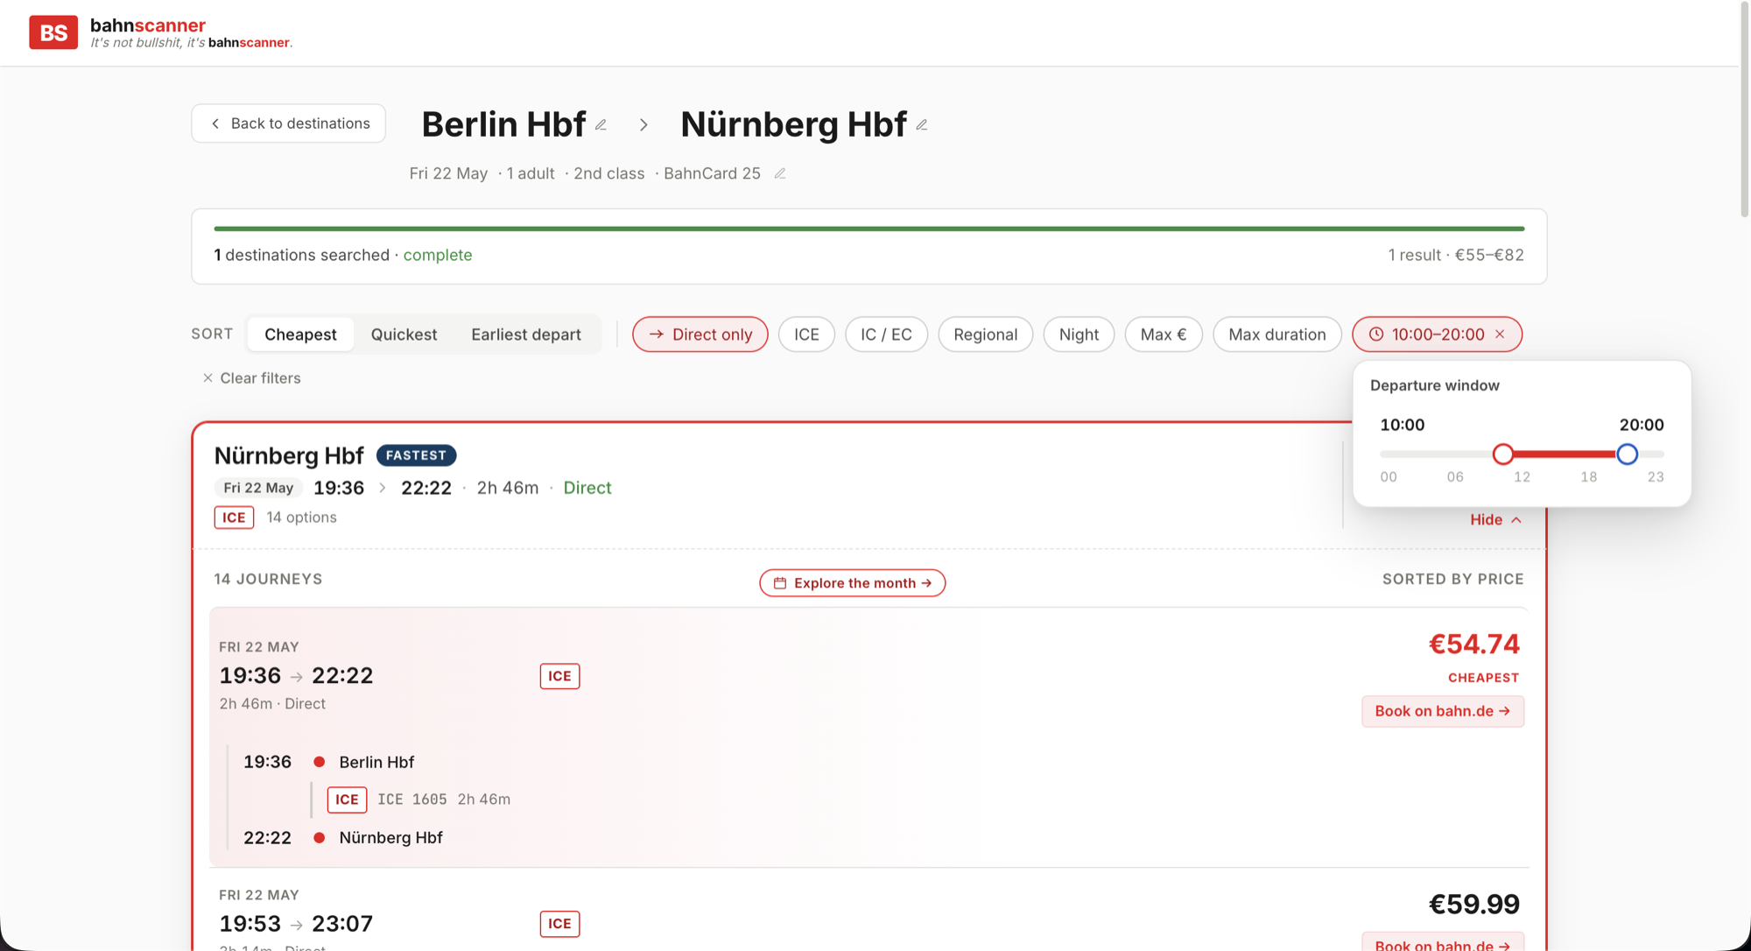Book the €54.74 journey on bahn.de

pos(1443,711)
